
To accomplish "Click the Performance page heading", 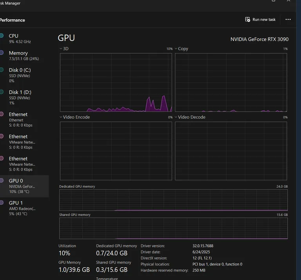I will [x=13, y=20].
